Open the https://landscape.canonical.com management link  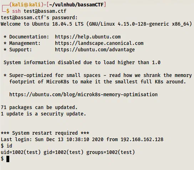99,43
